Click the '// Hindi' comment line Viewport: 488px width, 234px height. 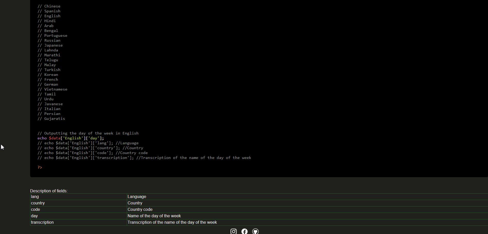tap(47, 21)
